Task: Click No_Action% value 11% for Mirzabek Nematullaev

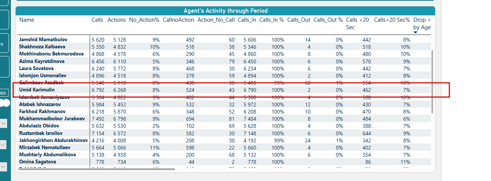Action: click(154, 148)
